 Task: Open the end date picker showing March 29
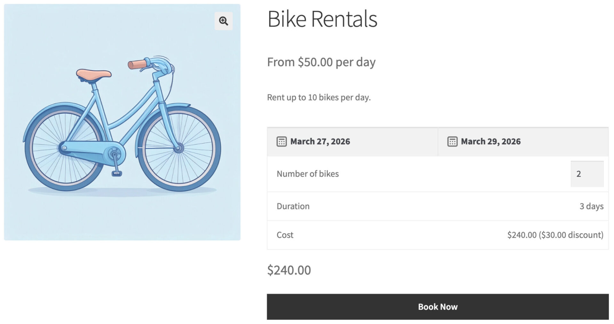tap(490, 141)
